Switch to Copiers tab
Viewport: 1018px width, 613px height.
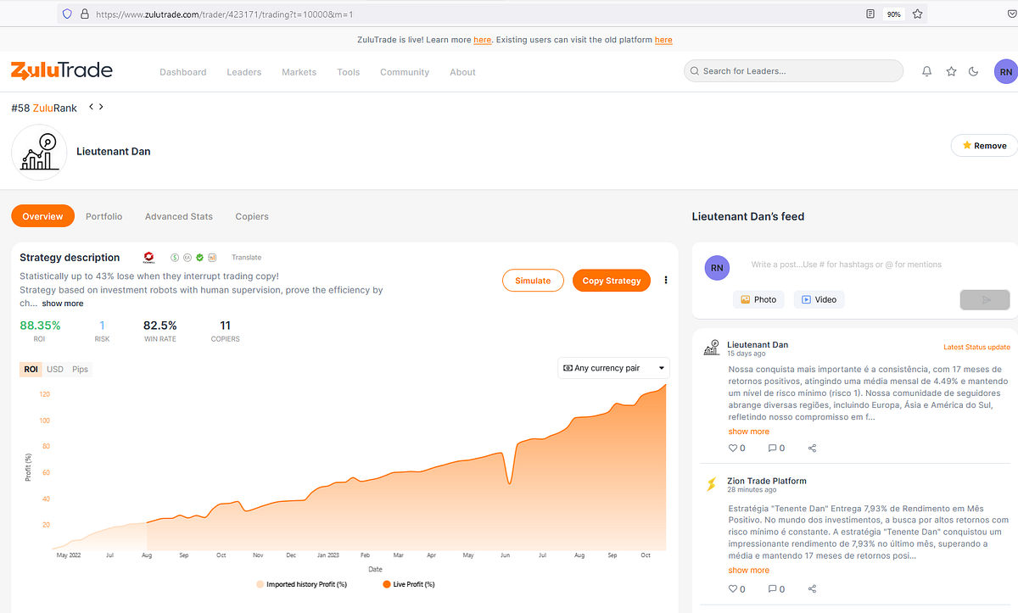(x=252, y=216)
